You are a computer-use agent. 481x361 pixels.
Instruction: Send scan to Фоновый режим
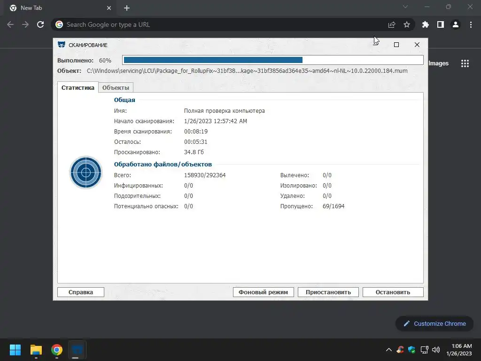tap(263, 292)
